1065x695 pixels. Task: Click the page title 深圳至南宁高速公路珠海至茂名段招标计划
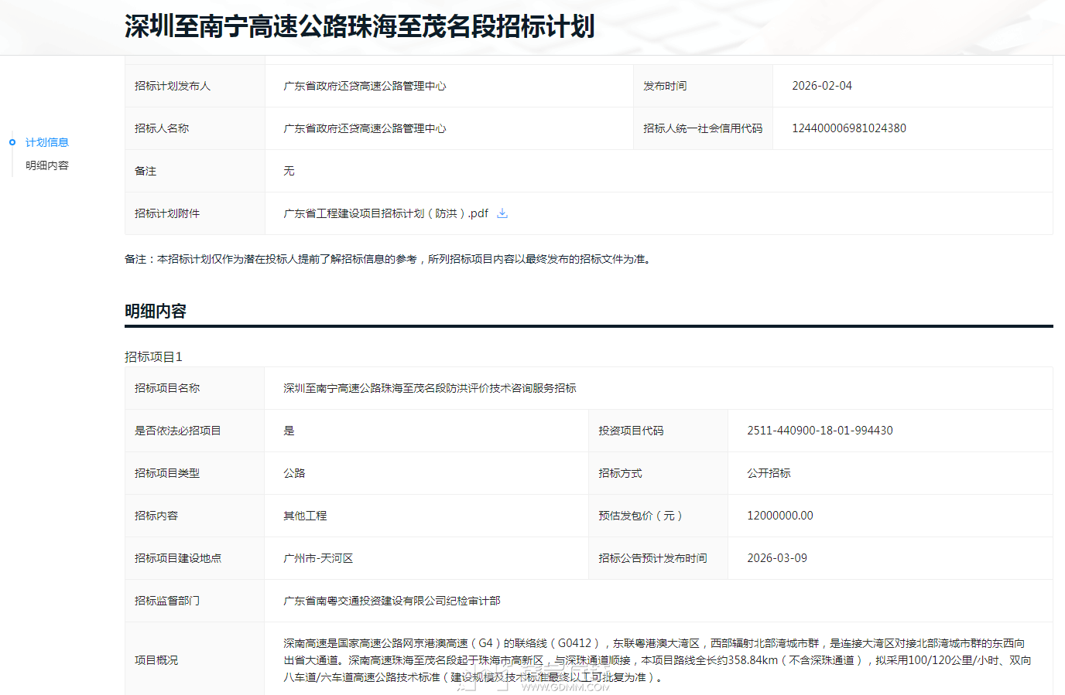coord(359,26)
